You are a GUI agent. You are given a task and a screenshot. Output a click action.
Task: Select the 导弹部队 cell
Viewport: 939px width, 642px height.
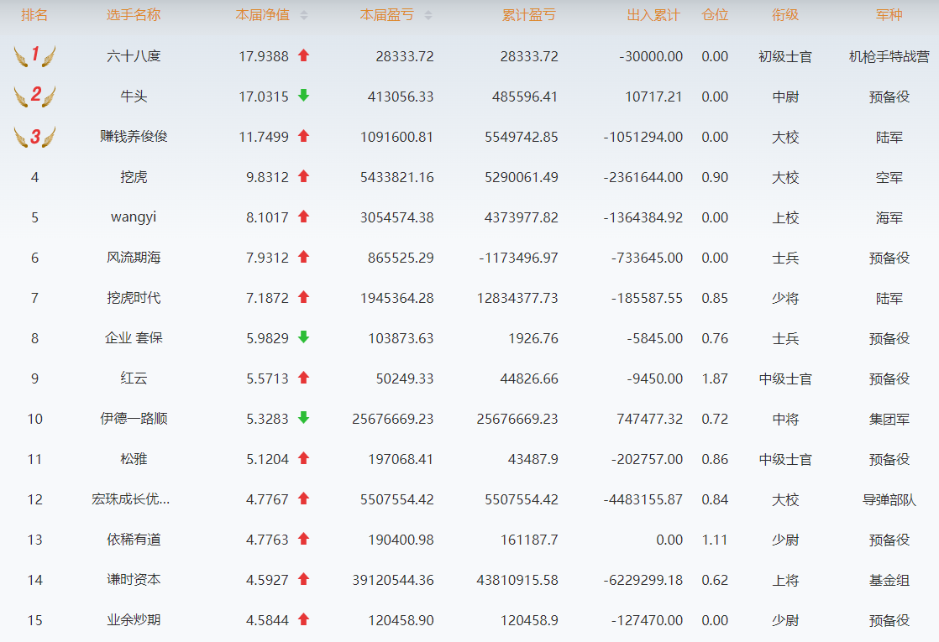889,499
